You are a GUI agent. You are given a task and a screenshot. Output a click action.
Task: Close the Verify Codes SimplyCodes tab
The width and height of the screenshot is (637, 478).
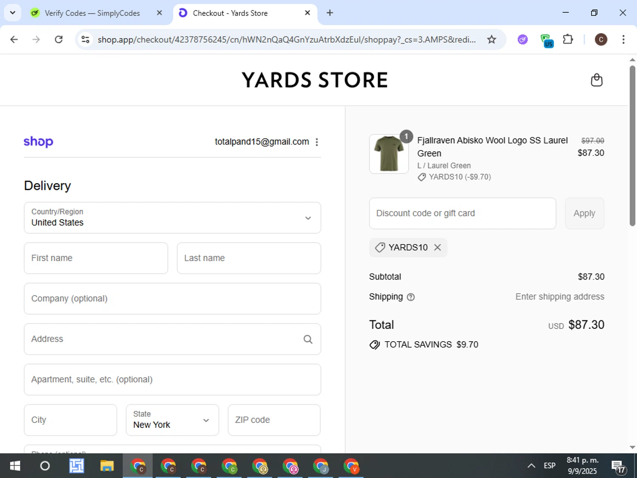point(159,13)
